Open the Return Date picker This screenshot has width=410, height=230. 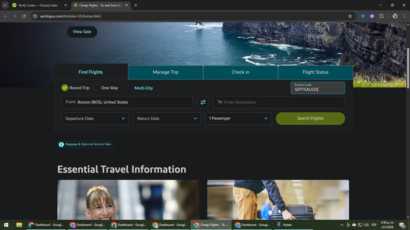[x=167, y=119]
